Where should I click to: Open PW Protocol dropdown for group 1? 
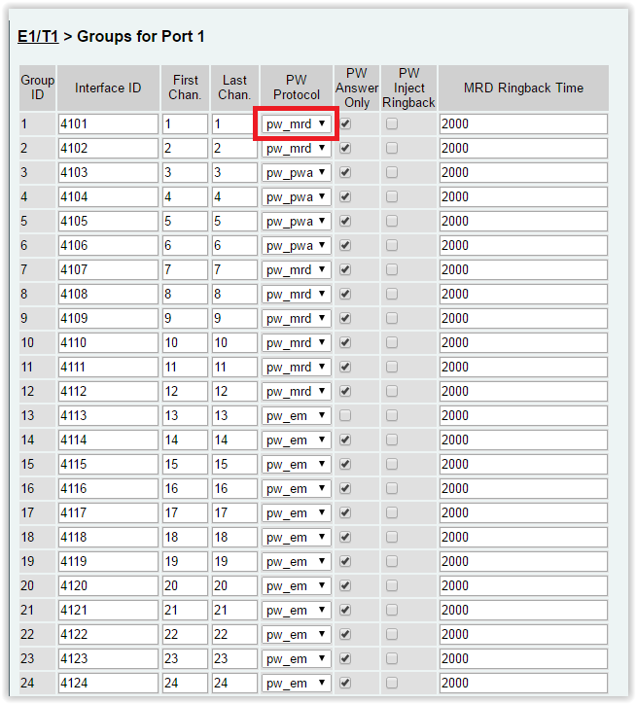point(296,123)
